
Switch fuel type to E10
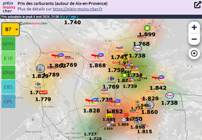click(8, 58)
